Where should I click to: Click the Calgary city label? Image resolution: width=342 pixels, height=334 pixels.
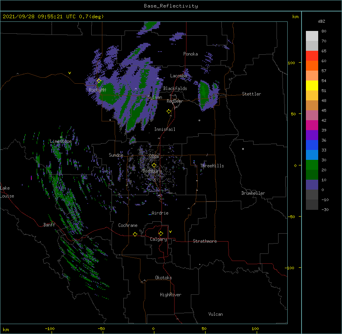click(x=158, y=239)
